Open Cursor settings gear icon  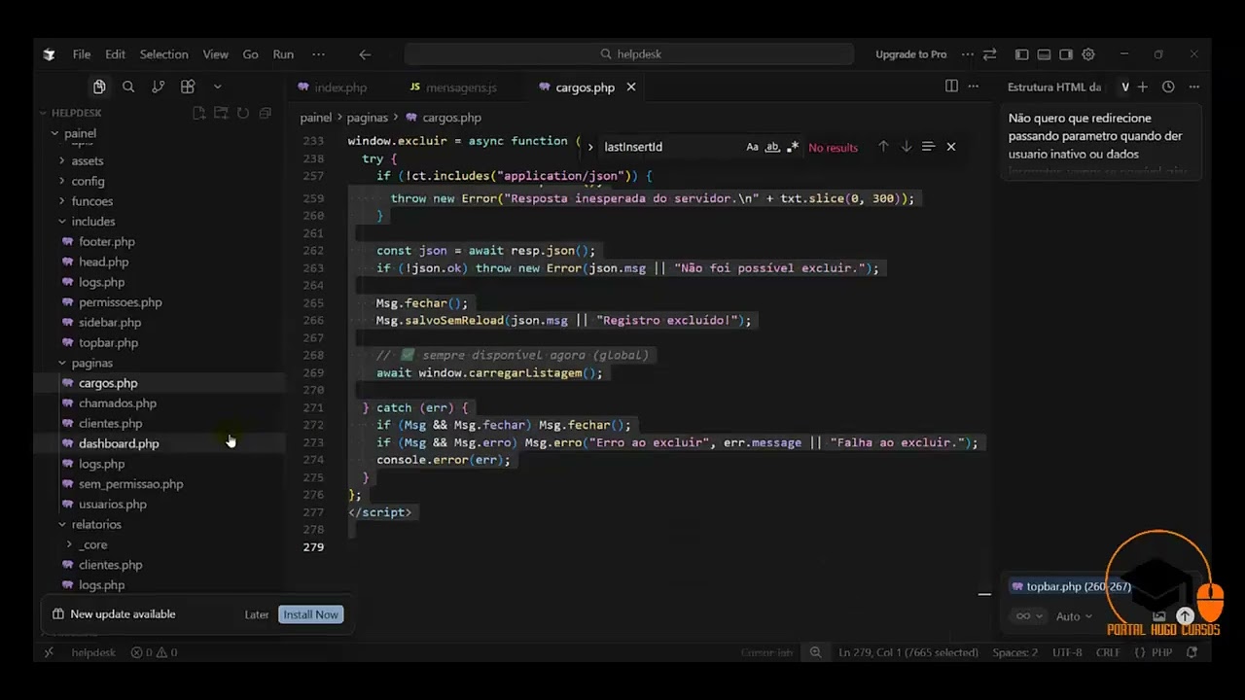tap(1088, 54)
